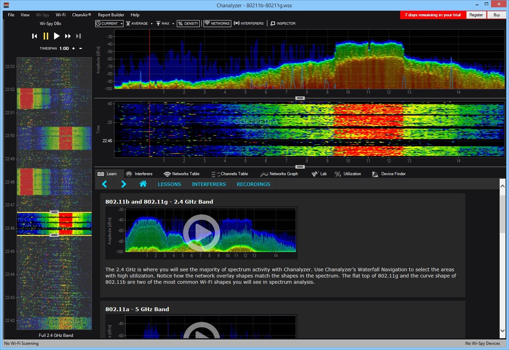Click the top handle of waterfall selection
Viewport: 509px width, 350px height.
coord(54,212)
